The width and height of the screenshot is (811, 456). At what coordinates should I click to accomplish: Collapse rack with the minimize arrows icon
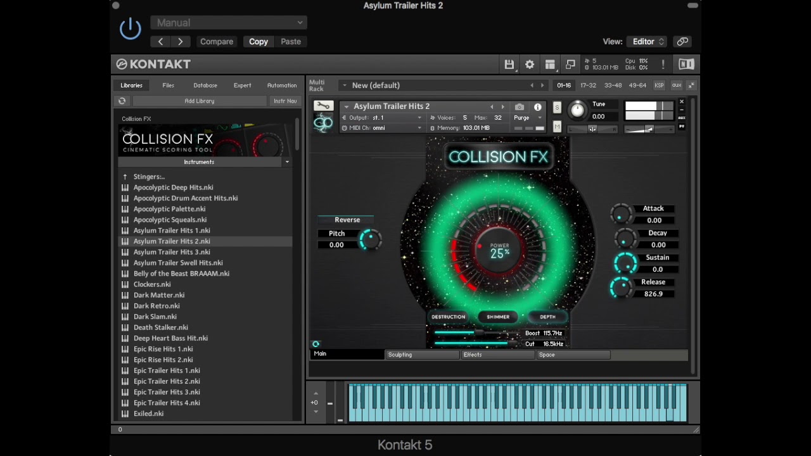[691, 85]
